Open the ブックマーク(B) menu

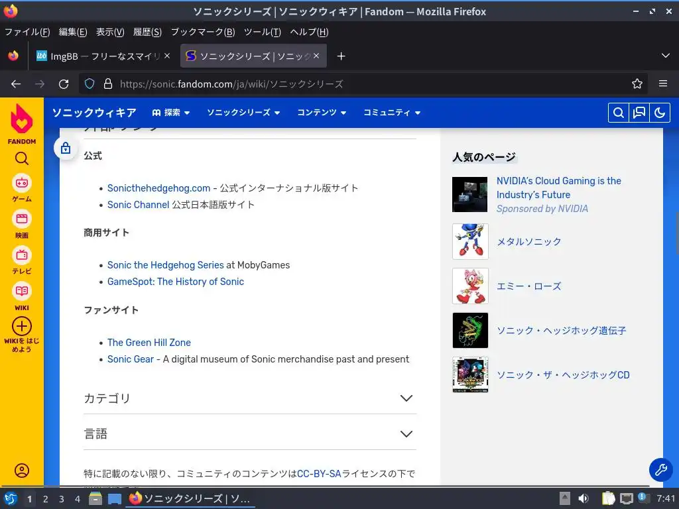(203, 32)
